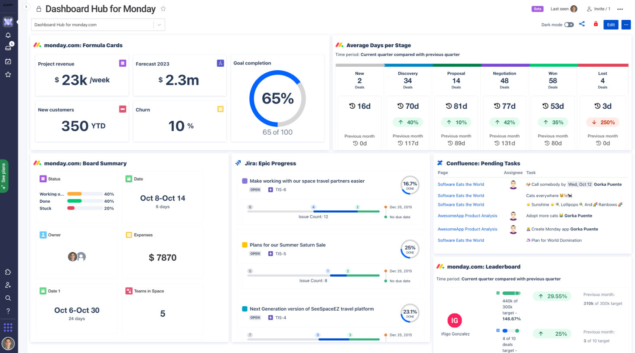Click the red lock privacy icon
This screenshot has height=353, width=635.
(x=595, y=24)
